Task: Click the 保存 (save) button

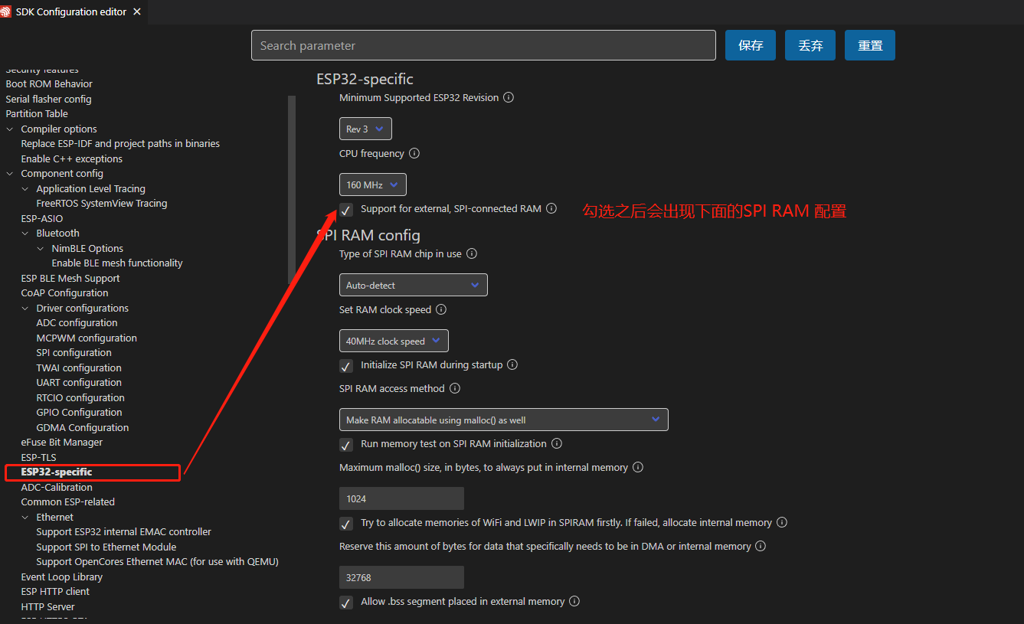Action: click(751, 45)
